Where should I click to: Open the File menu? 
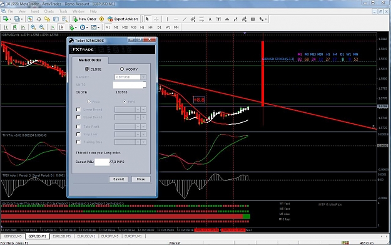tap(11, 11)
